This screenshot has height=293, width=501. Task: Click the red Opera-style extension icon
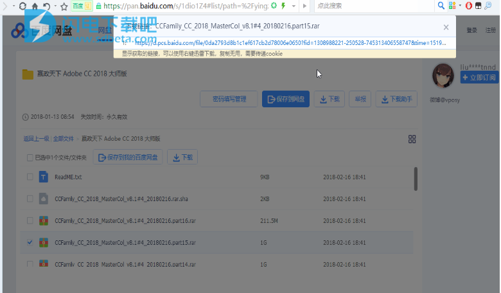click(469, 6)
